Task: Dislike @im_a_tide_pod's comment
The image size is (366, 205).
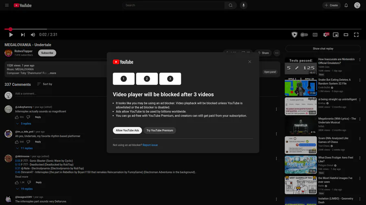Action: (x=28, y=142)
